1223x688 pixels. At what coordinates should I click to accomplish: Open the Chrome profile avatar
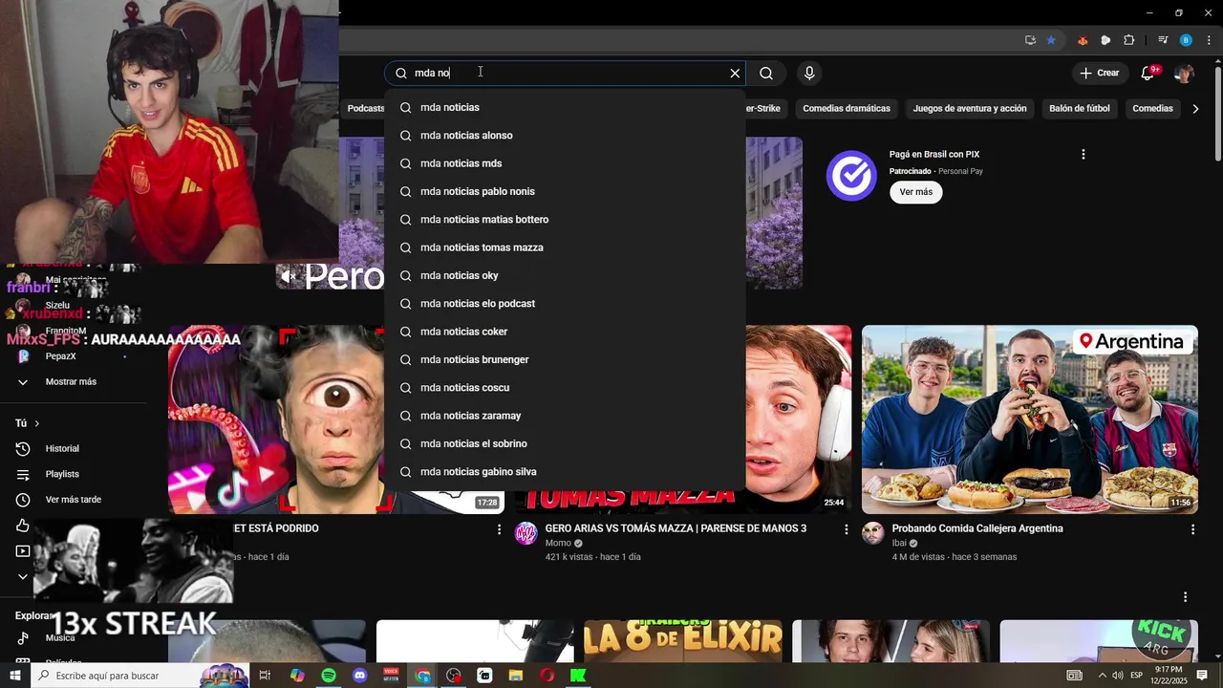click(x=1186, y=40)
